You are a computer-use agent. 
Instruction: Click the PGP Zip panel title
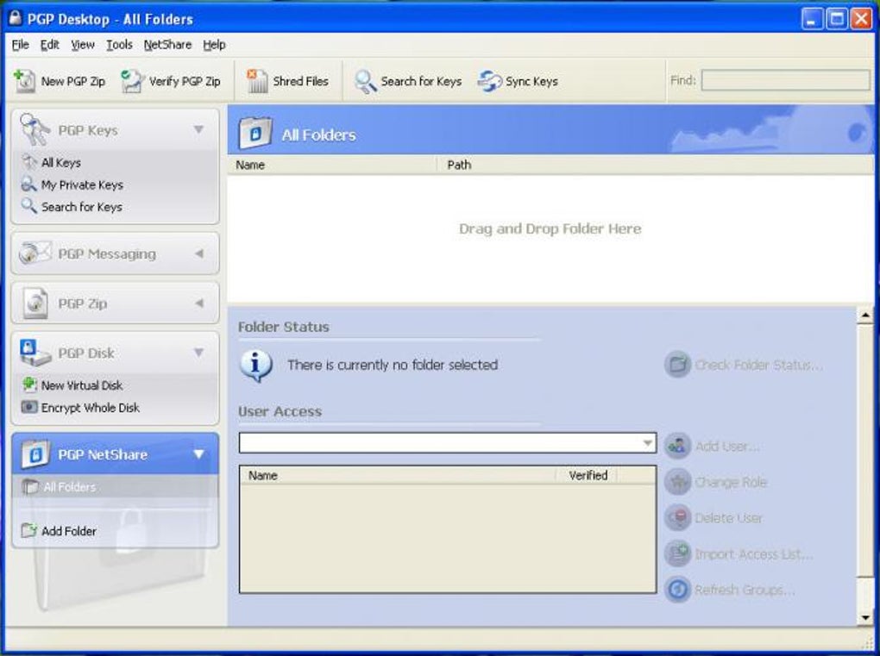pos(83,303)
